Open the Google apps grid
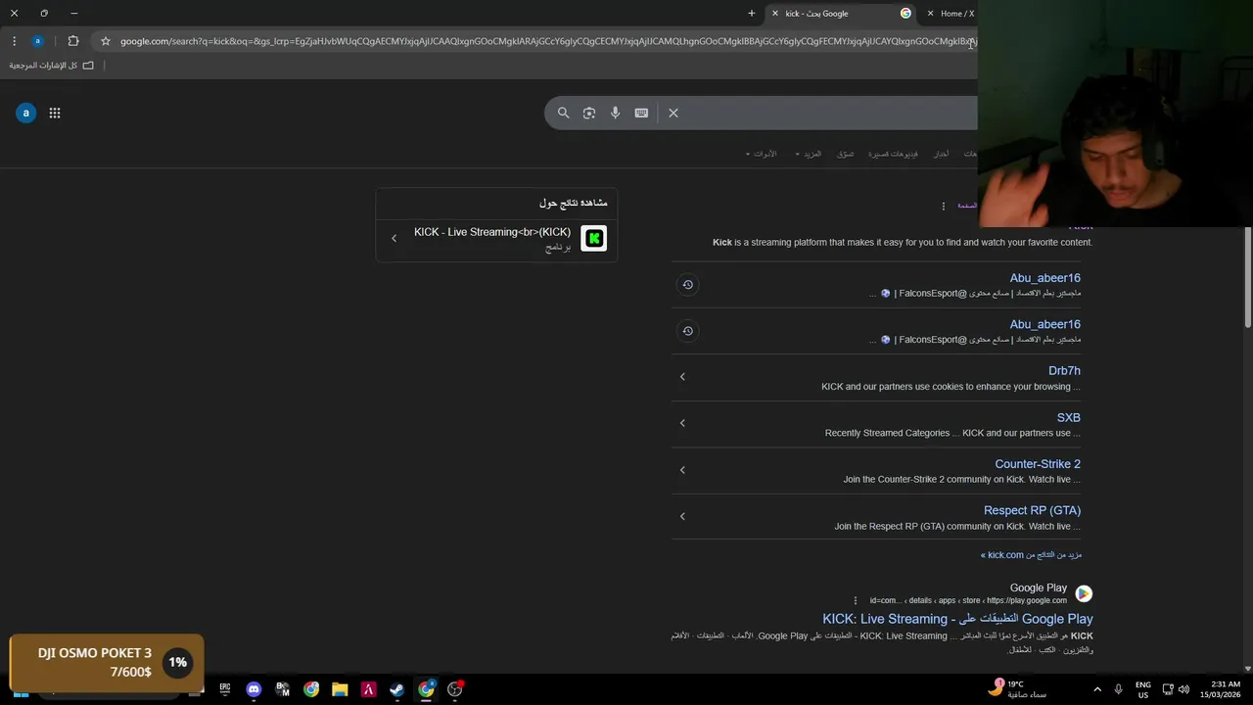 (55, 113)
